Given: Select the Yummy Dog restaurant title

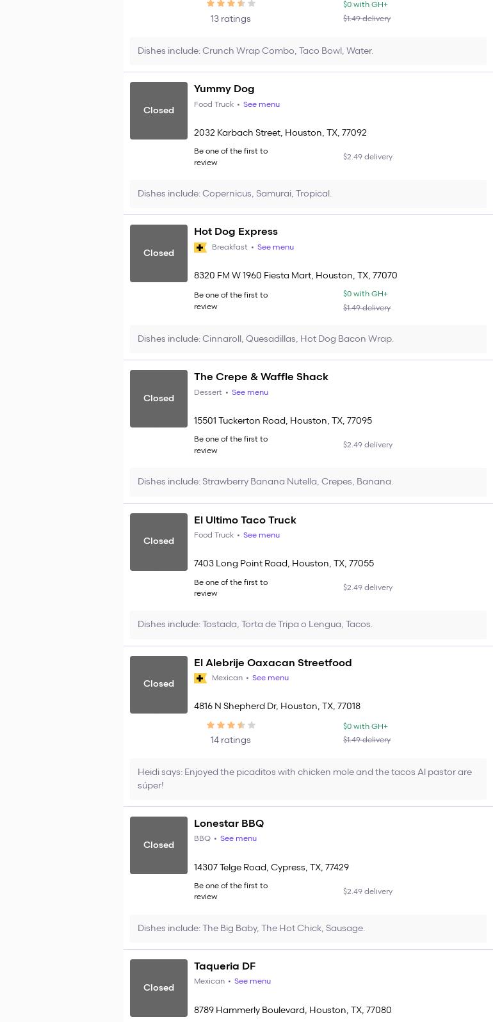Looking at the screenshot, I should pos(224,89).
